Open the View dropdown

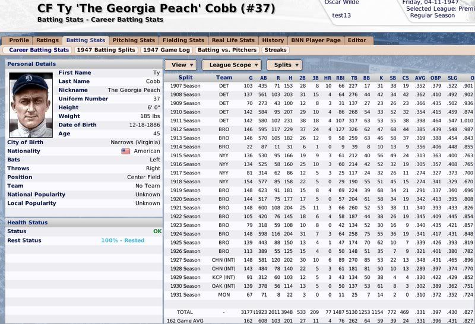pyautogui.click(x=182, y=65)
